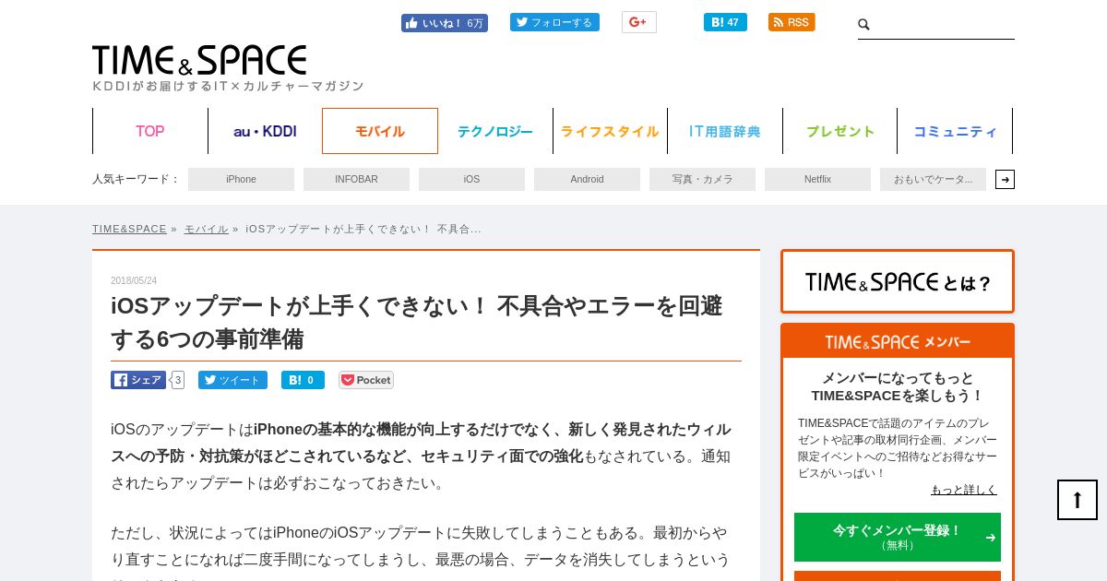
Task: Open the IT用語辞典 navigation tab
Action: pos(725,131)
